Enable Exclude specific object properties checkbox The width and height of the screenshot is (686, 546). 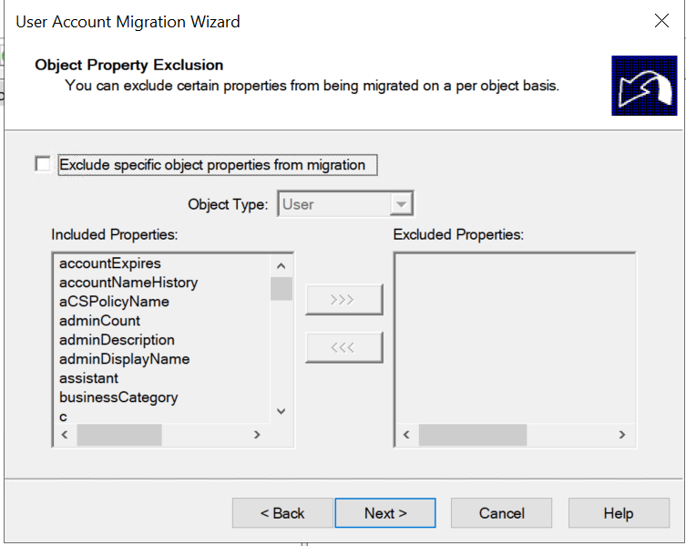[x=43, y=164]
